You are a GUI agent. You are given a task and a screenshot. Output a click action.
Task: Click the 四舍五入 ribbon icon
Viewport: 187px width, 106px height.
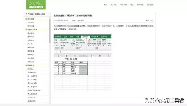(80, 40)
